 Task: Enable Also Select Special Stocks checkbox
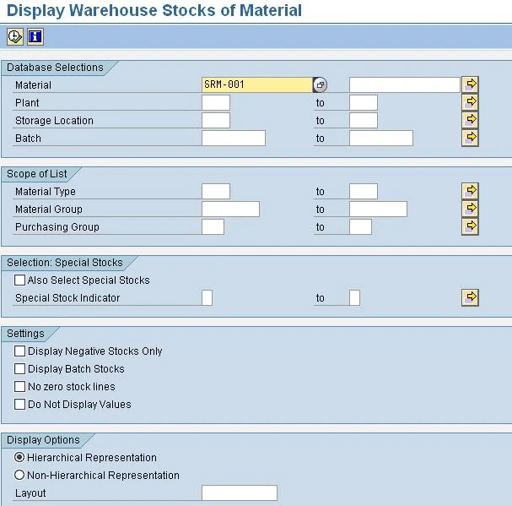click(20, 280)
